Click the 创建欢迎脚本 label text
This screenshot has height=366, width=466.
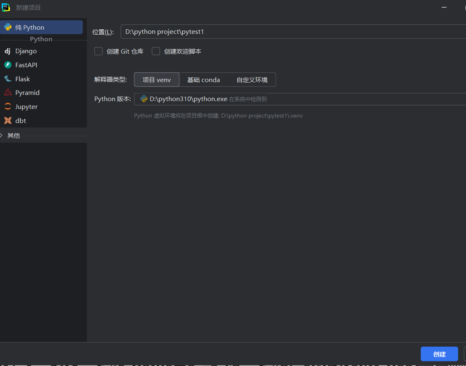click(x=182, y=51)
